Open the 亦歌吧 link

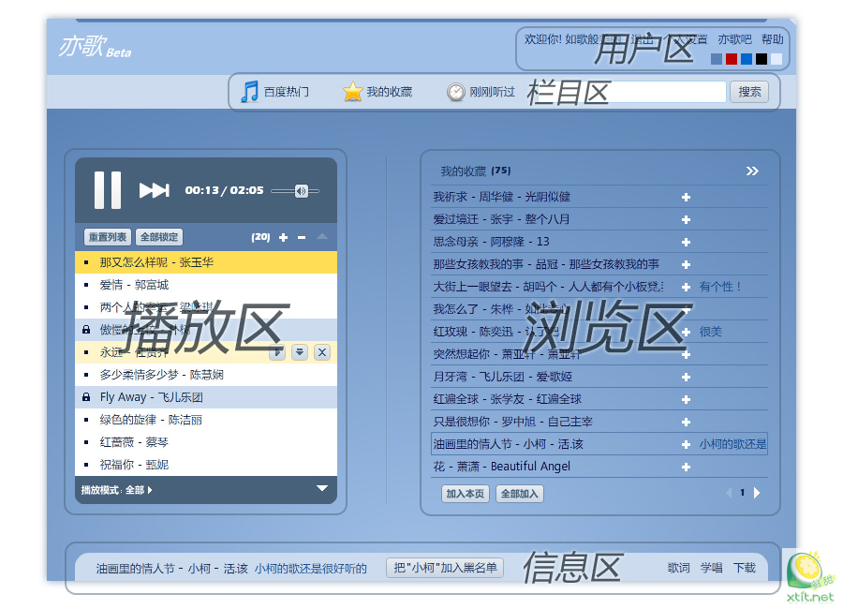pyautogui.click(x=734, y=39)
